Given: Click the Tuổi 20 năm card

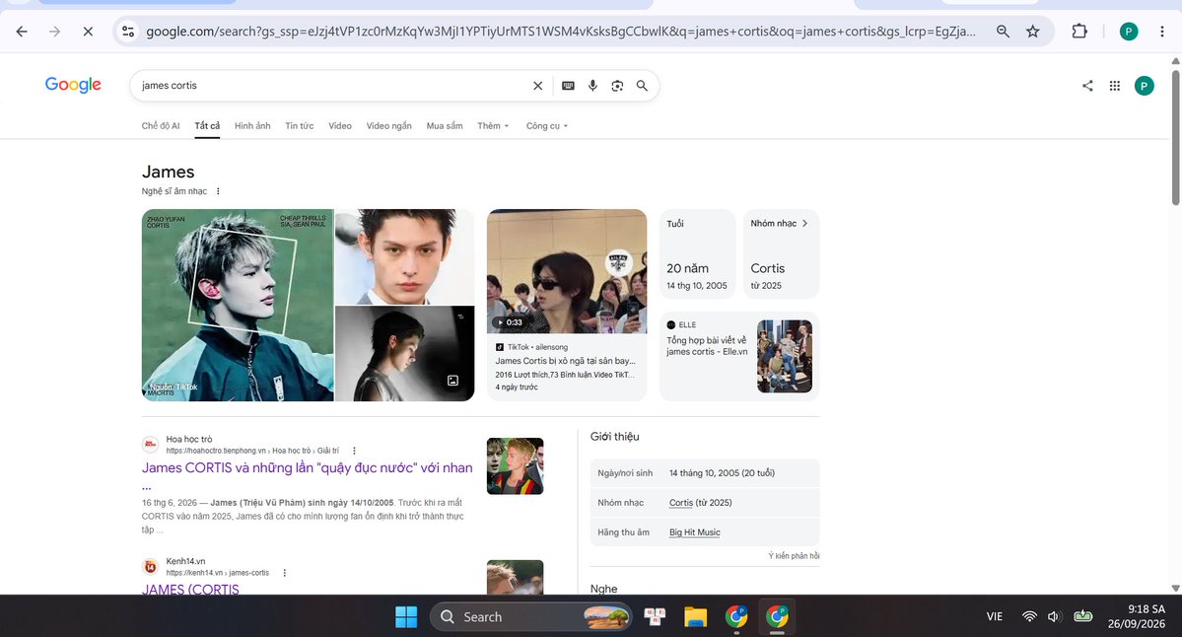Looking at the screenshot, I should 697,254.
